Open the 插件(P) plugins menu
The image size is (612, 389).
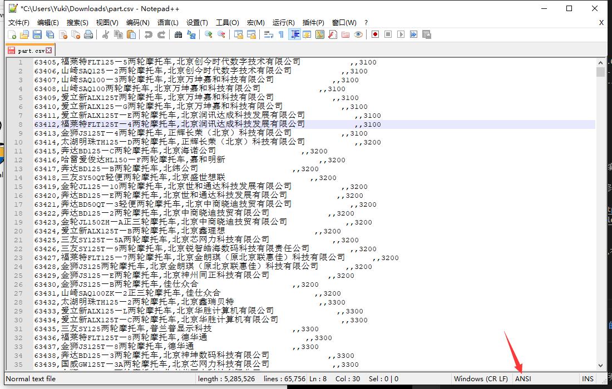click(313, 22)
